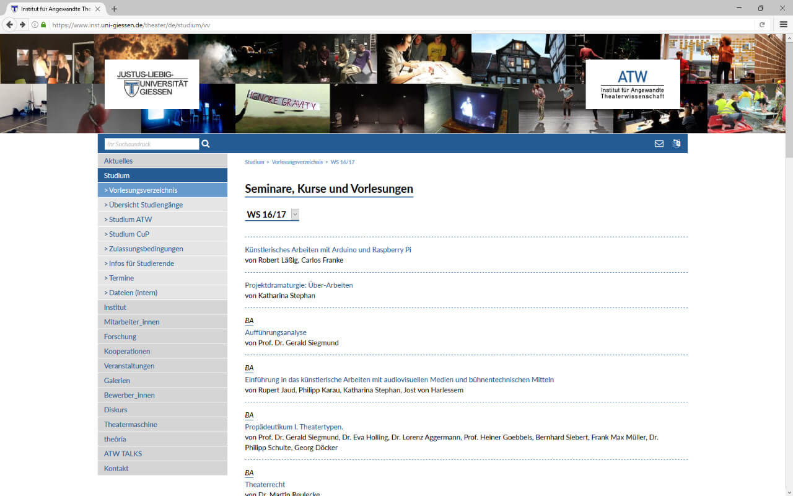Click the site info padlock icon

pyautogui.click(x=43, y=25)
